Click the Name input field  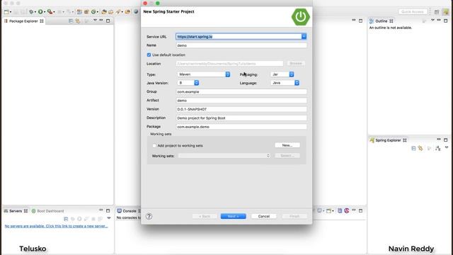241,45
